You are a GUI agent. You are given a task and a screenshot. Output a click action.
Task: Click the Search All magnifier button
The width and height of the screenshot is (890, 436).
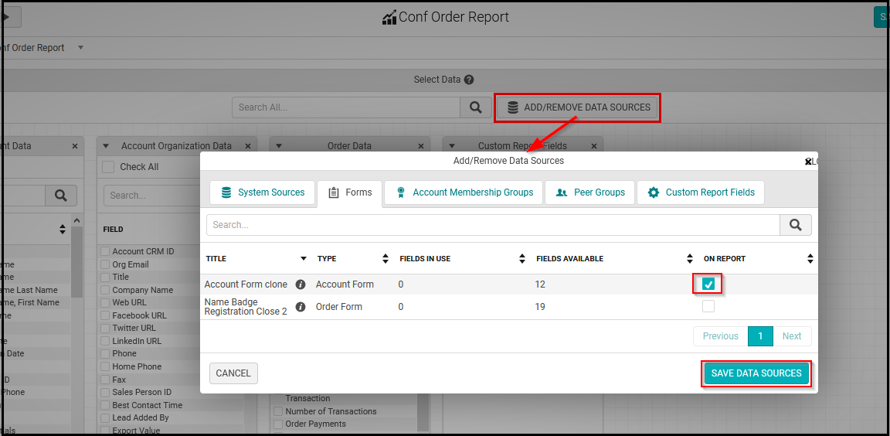pos(476,107)
